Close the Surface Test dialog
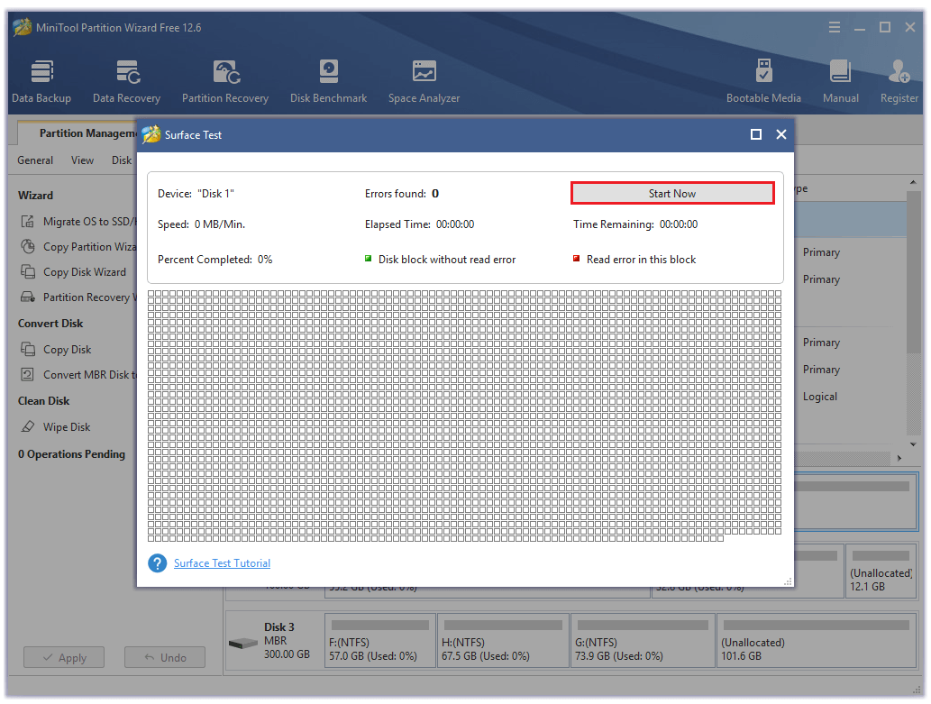Viewport: 931px width, 704px height. [x=781, y=135]
